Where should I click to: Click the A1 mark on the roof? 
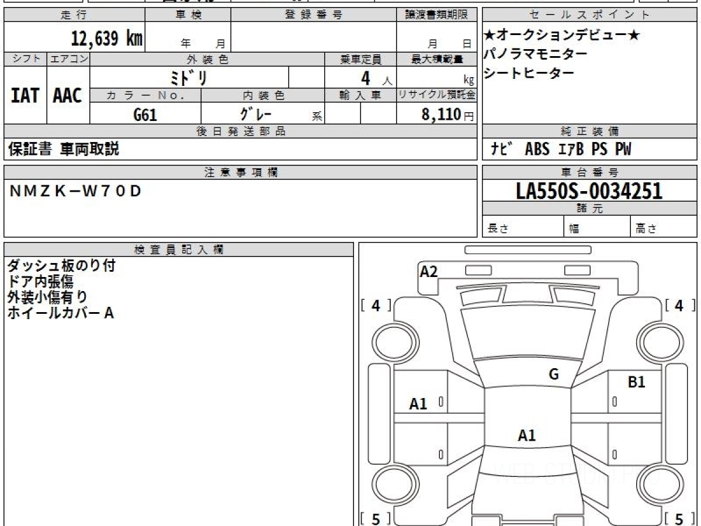click(527, 435)
